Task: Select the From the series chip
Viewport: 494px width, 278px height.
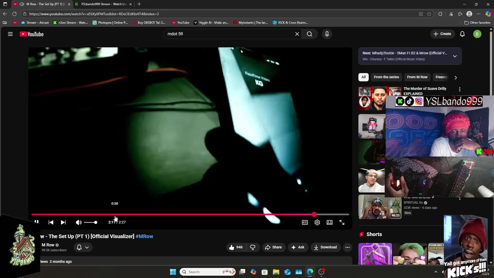Action: 386,77
